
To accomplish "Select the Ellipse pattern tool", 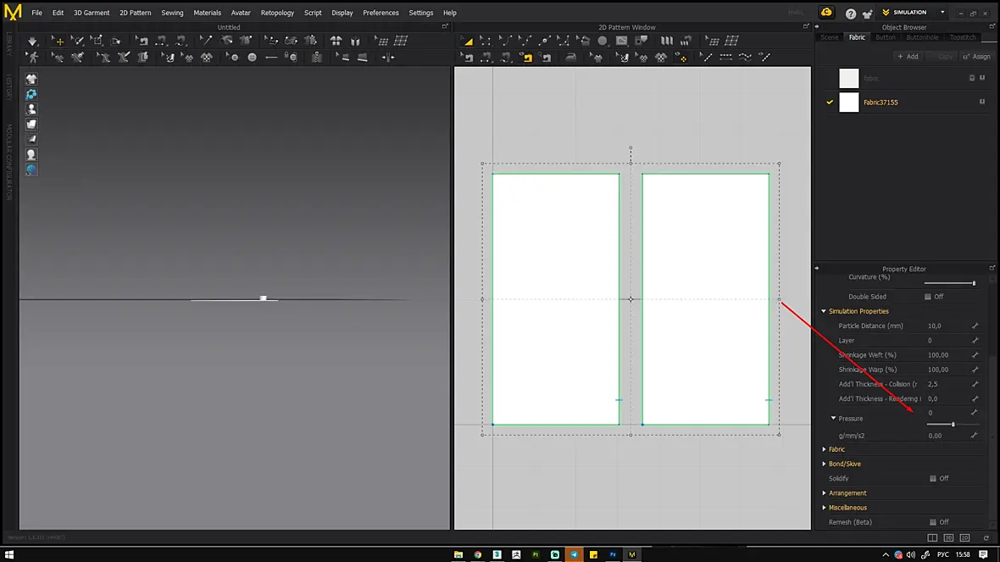I will 602,41.
